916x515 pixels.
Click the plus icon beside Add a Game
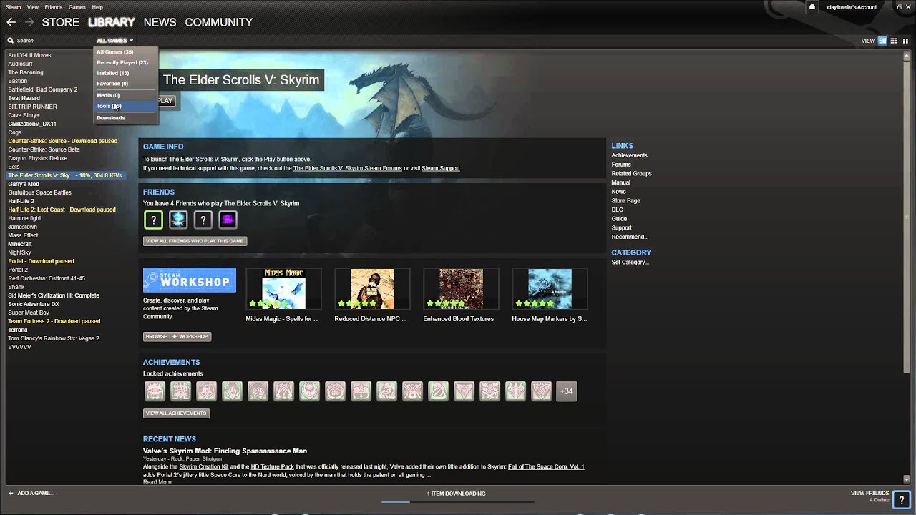(11, 493)
